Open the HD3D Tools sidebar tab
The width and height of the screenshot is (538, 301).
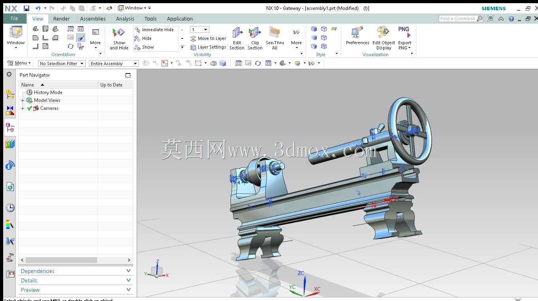10,166
